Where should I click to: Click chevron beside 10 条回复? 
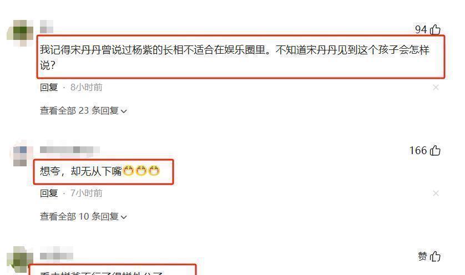coord(124,217)
